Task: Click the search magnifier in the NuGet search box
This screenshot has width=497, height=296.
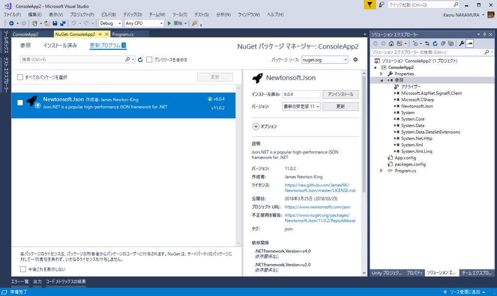Action: point(128,59)
